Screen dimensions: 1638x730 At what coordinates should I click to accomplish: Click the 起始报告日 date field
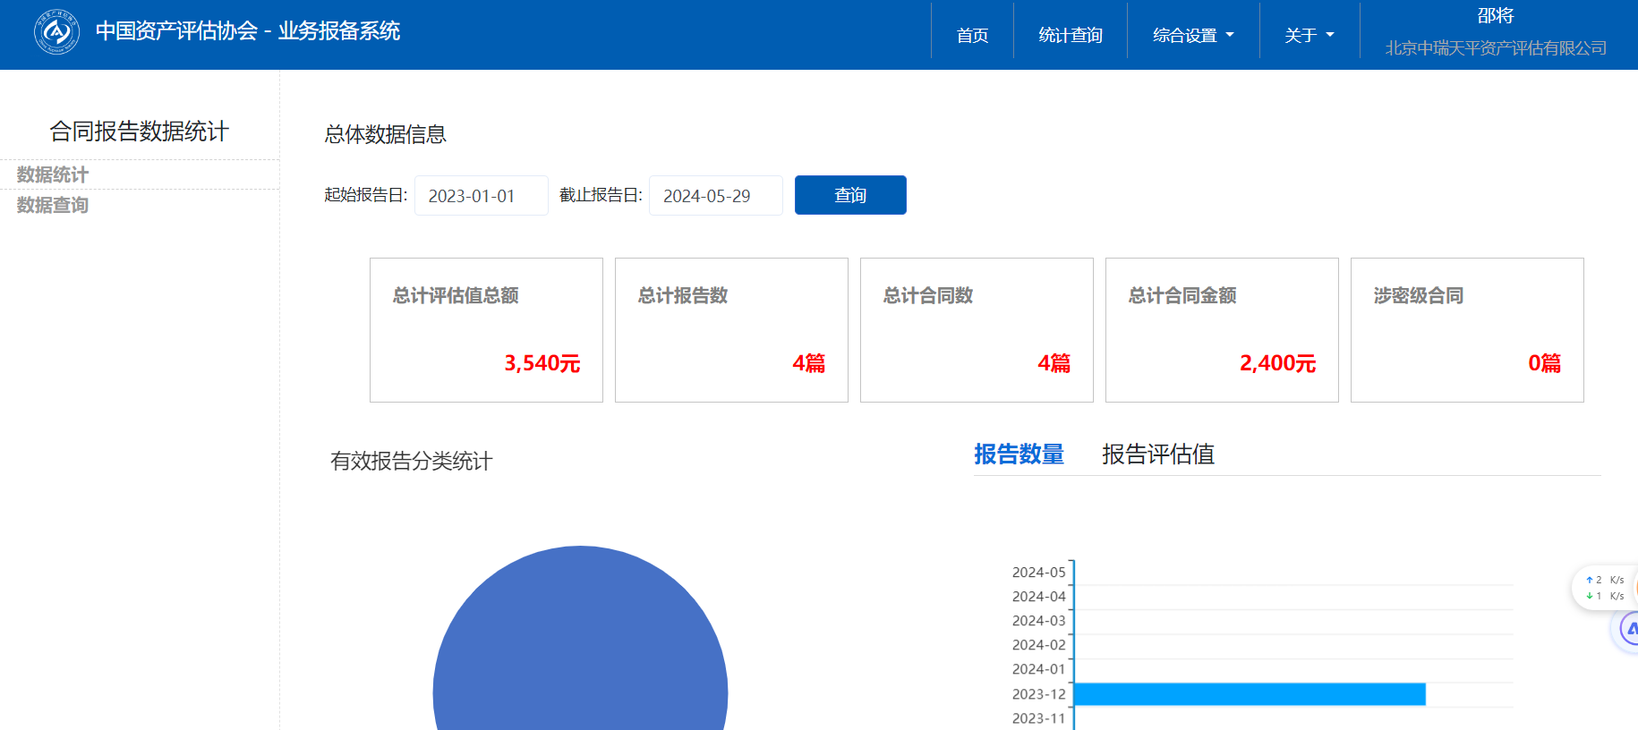point(481,196)
